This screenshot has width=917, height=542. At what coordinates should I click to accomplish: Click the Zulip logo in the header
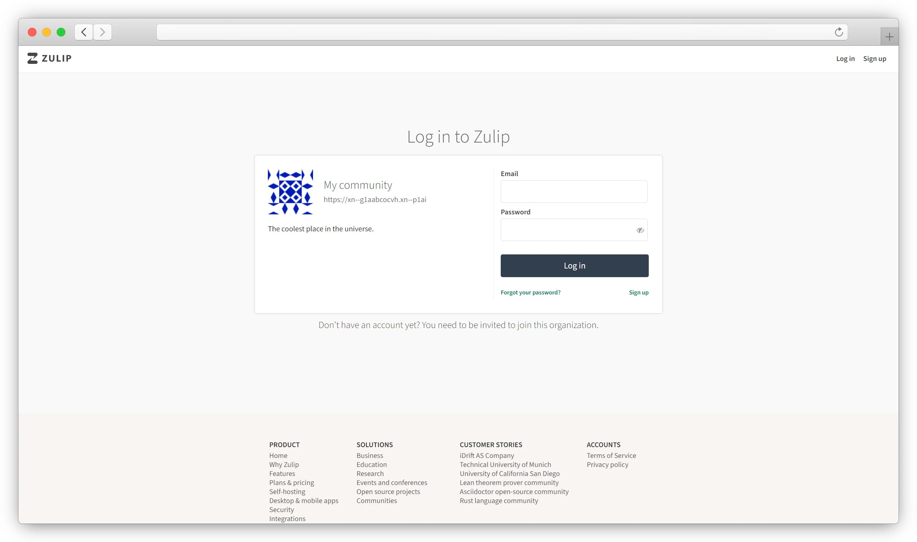49,58
